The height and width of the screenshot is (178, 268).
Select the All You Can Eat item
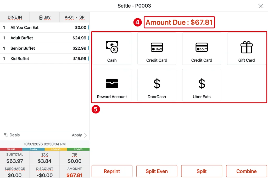click(x=44, y=27)
